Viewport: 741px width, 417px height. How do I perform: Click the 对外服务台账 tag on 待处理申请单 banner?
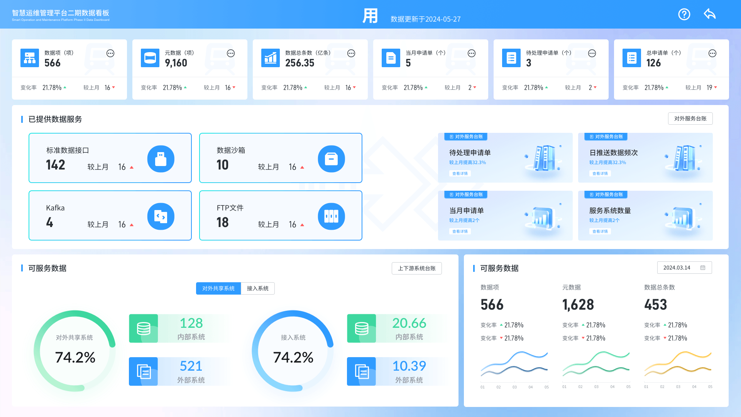coord(466,137)
